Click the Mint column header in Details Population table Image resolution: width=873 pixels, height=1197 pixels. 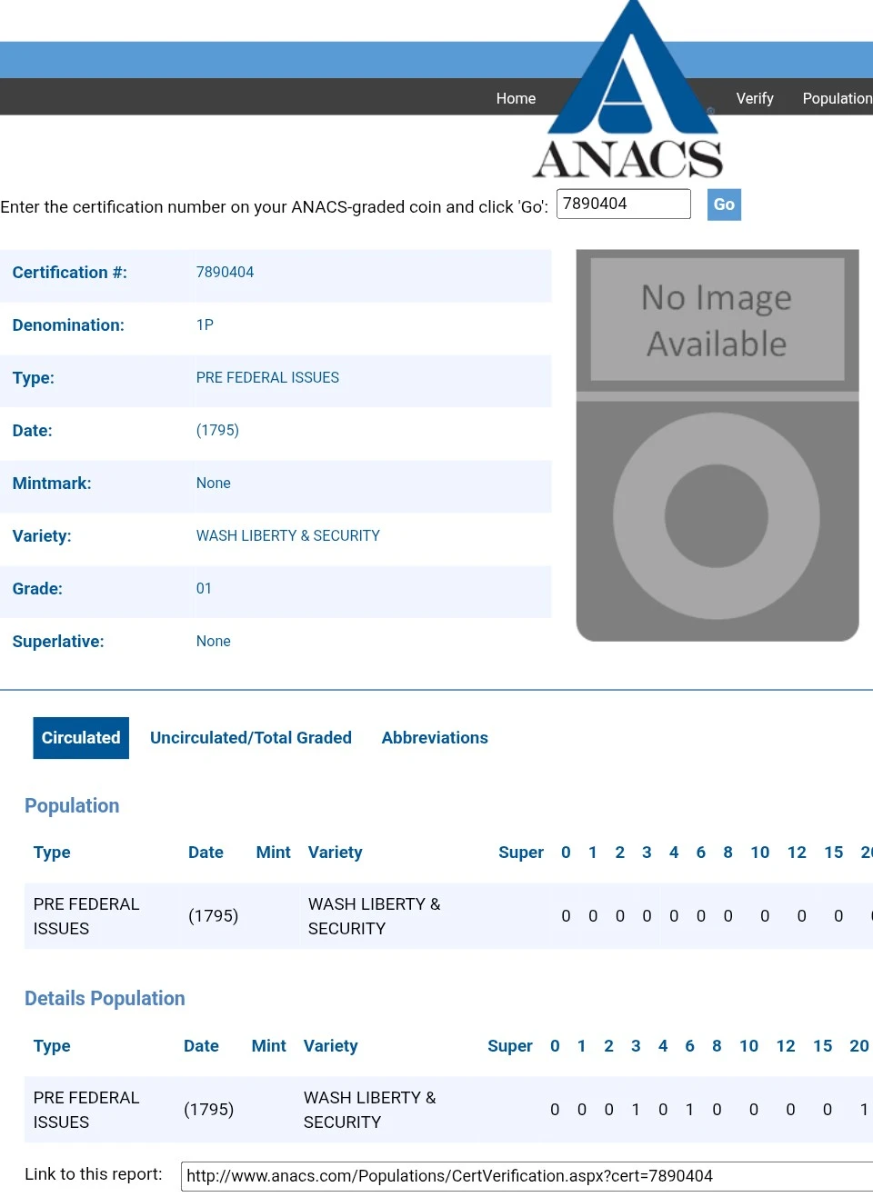(269, 1046)
